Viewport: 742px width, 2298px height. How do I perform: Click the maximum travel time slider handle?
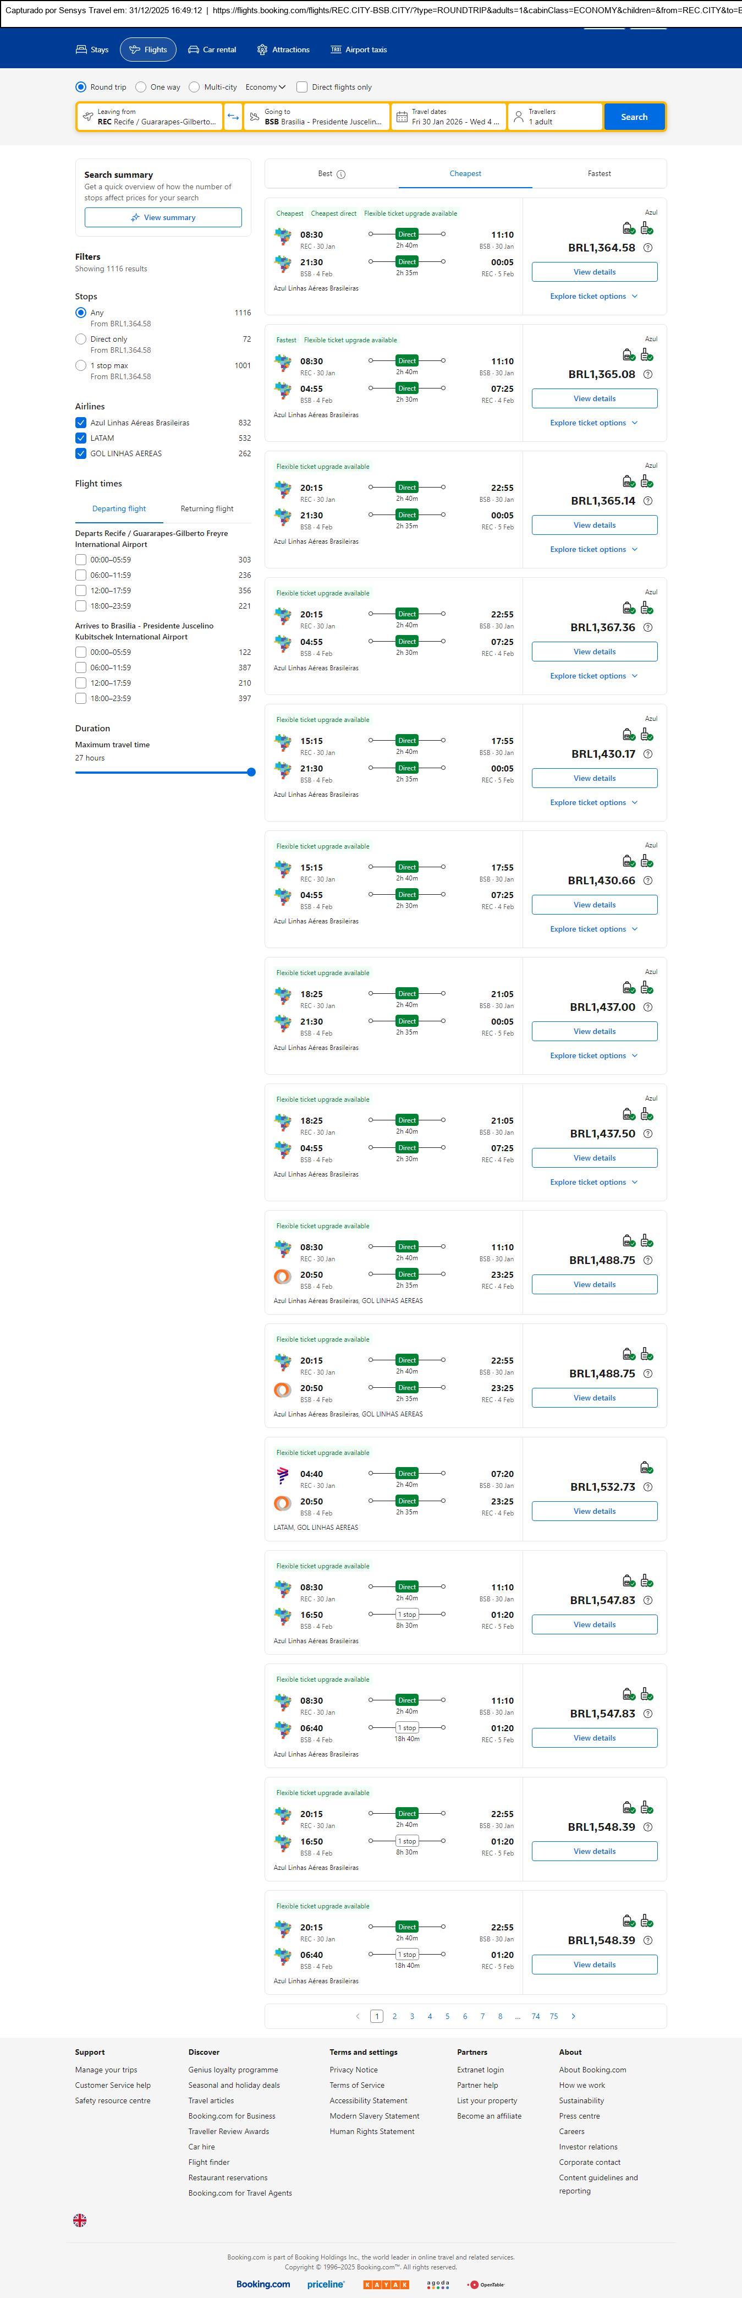251,773
